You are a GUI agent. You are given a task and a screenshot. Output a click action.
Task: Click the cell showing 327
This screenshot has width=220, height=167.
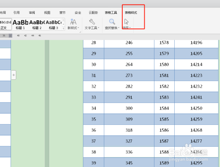click(x=129, y=141)
